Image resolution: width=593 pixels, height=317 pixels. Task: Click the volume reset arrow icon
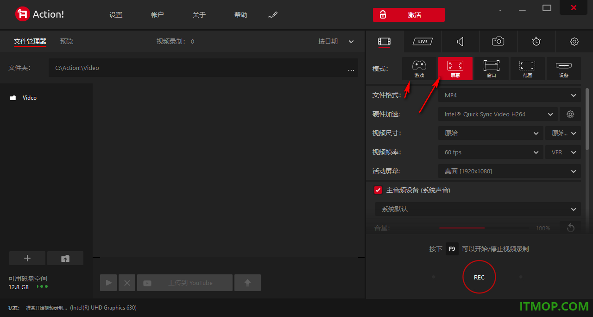coord(570,228)
